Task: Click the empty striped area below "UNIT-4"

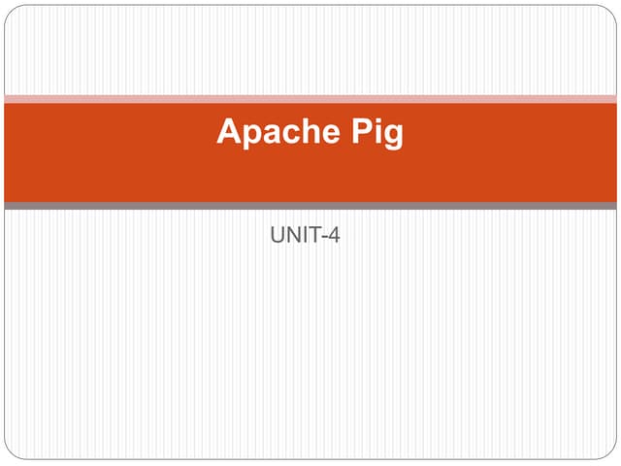Action: pyautogui.click(x=310, y=349)
